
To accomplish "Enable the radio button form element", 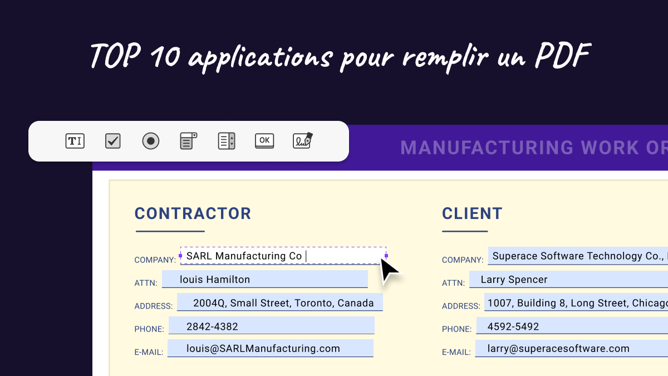I will (150, 141).
